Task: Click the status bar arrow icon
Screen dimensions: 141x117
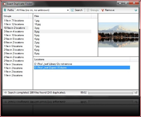Action: (5, 93)
